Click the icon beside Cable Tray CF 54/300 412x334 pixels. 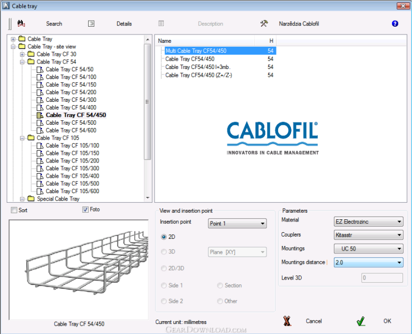click(40, 100)
